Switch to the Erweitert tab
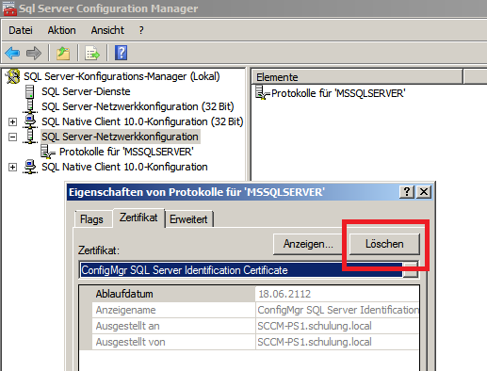 tap(188, 219)
